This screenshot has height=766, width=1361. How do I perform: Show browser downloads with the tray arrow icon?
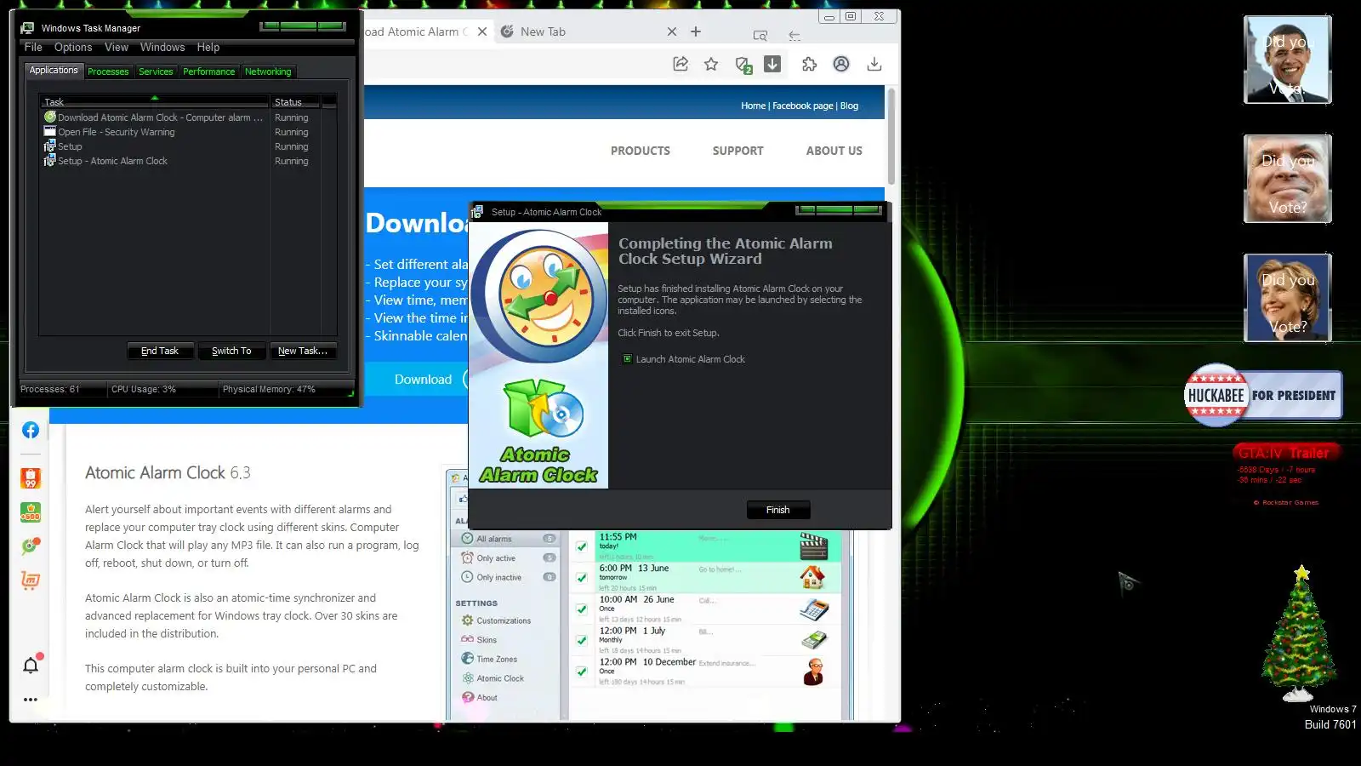[x=874, y=64]
